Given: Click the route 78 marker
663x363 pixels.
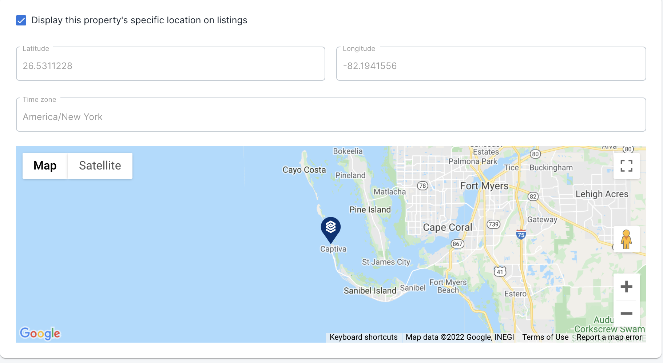Looking at the screenshot, I should coord(422,186).
